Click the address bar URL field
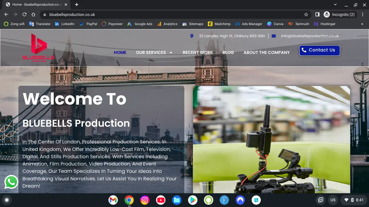This screenshot has height=207, width=369. (173, 15)
